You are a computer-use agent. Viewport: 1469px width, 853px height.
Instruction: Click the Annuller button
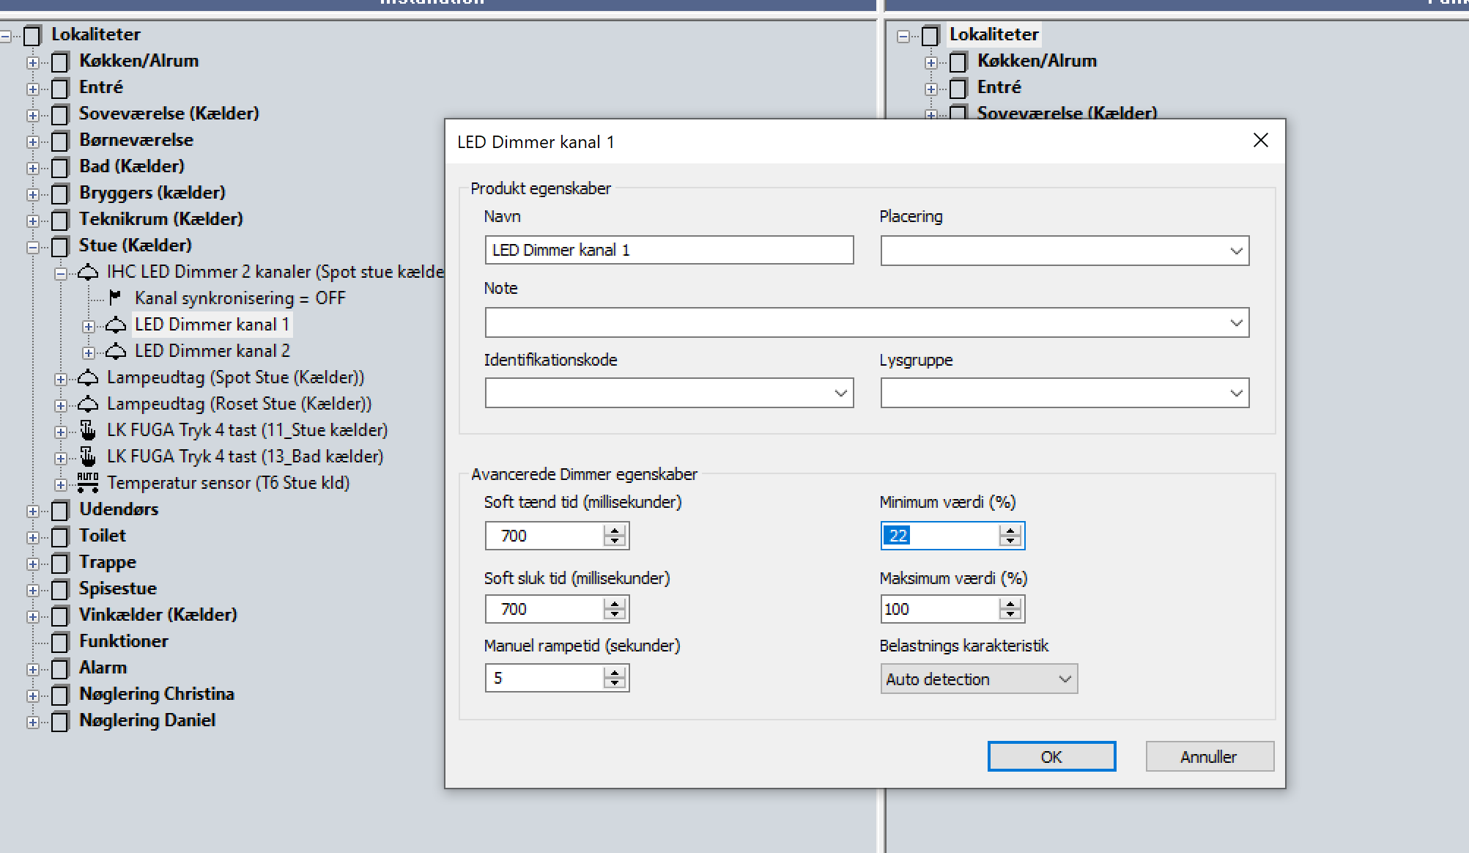1209,757
